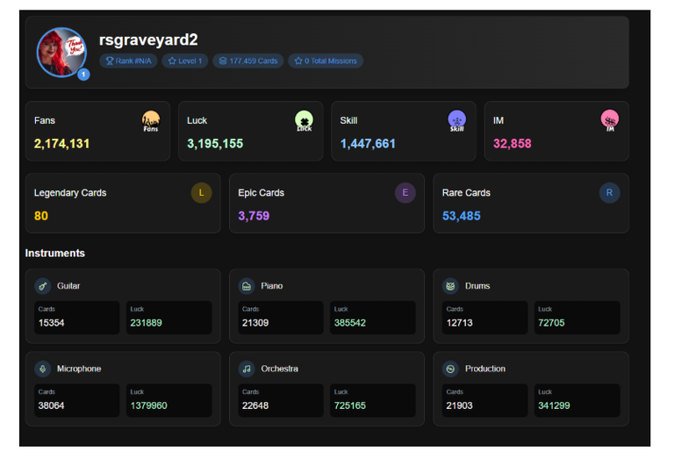Click the Level 1 badge
The height and width of the screenshot is (459, 674).
coord(185,61)
